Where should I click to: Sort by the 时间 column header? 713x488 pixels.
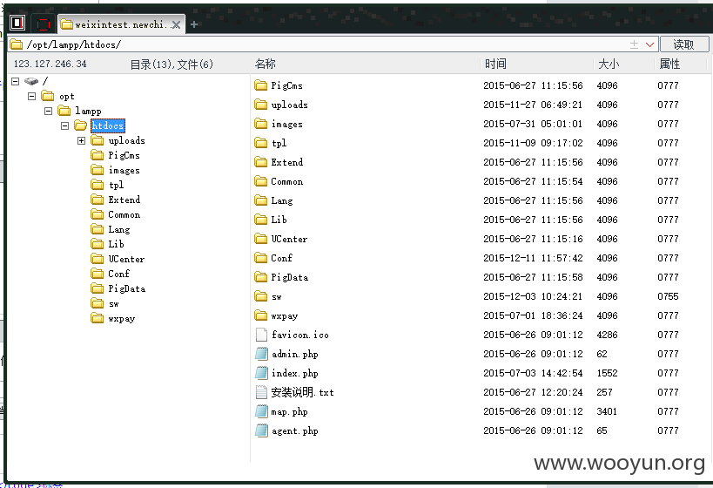tap(495, 64)
